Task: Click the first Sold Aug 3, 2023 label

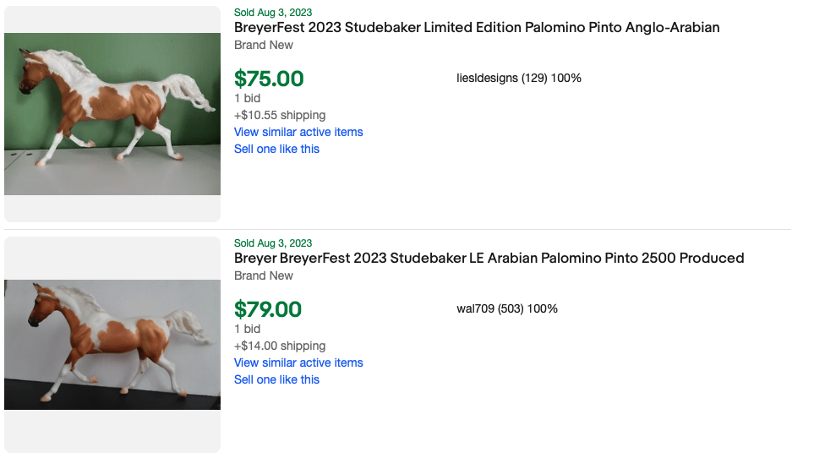Action: click(x=273, y=12)
